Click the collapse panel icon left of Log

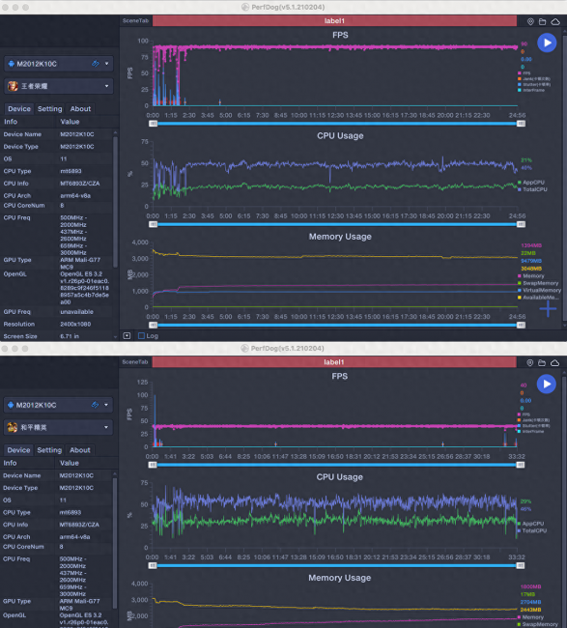click(127, 335)
